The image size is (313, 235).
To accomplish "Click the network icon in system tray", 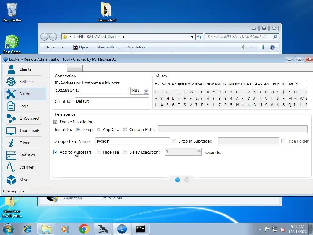I will 275,229.
